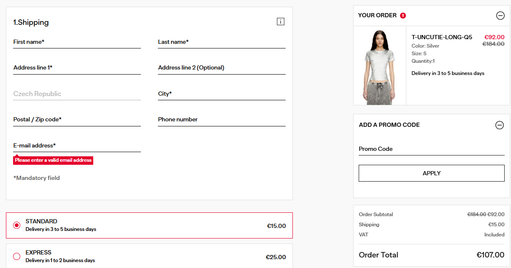Click the shipping info icon
The image size is (511, 268).
coord(281,21)
